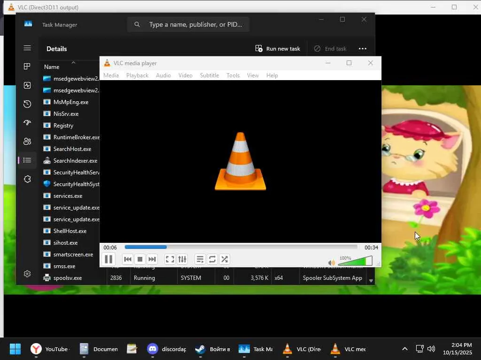Adjust the VLC volume slider

[x=355, y=261]
